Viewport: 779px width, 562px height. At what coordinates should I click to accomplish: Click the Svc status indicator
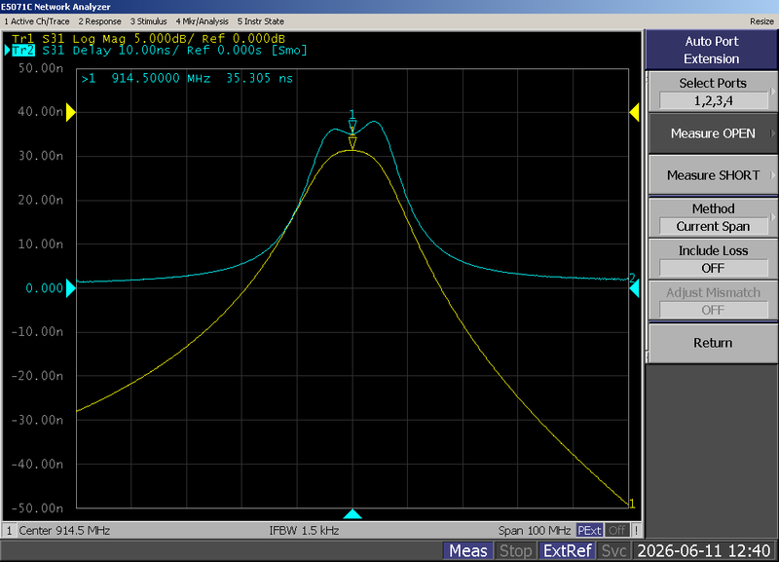614,551
